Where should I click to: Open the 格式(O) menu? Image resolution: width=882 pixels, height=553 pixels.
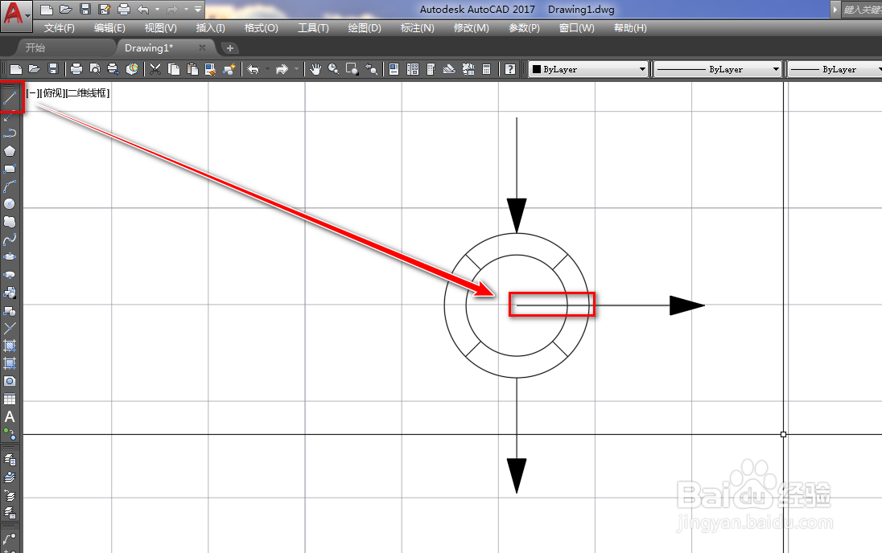(x=261, y=28)
